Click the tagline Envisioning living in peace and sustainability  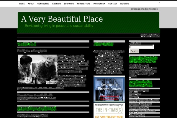(59, 26)
